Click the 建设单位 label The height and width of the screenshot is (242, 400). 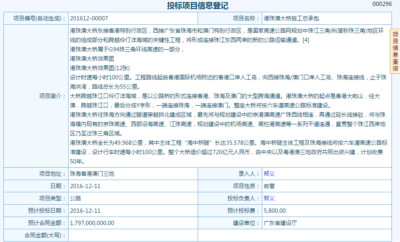point(246,223)
